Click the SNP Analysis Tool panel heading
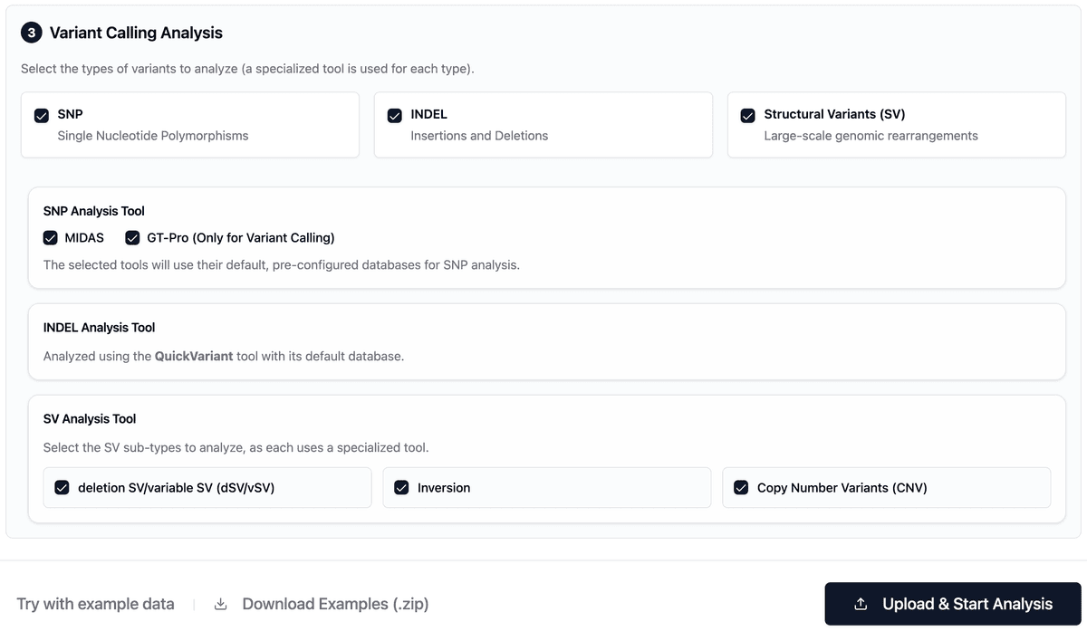 (93, 210)
